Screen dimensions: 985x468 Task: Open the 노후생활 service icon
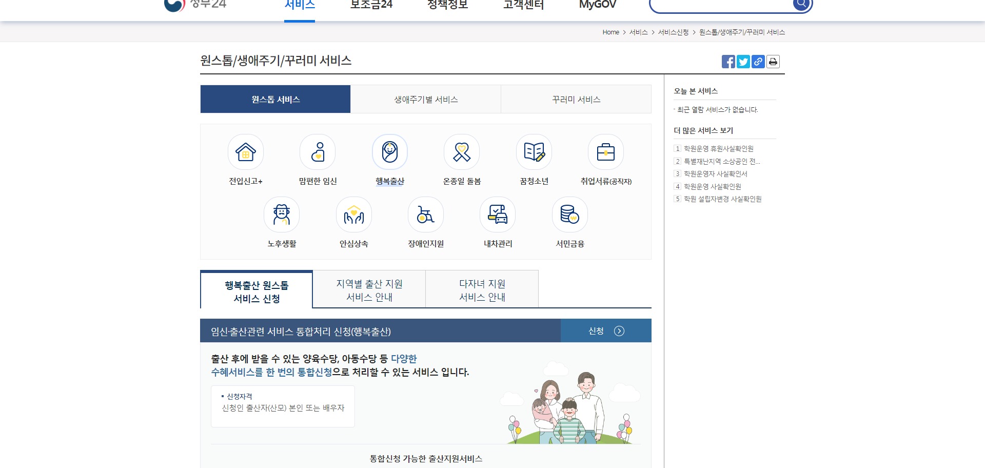pyautogui.click(x=281, y=215)
